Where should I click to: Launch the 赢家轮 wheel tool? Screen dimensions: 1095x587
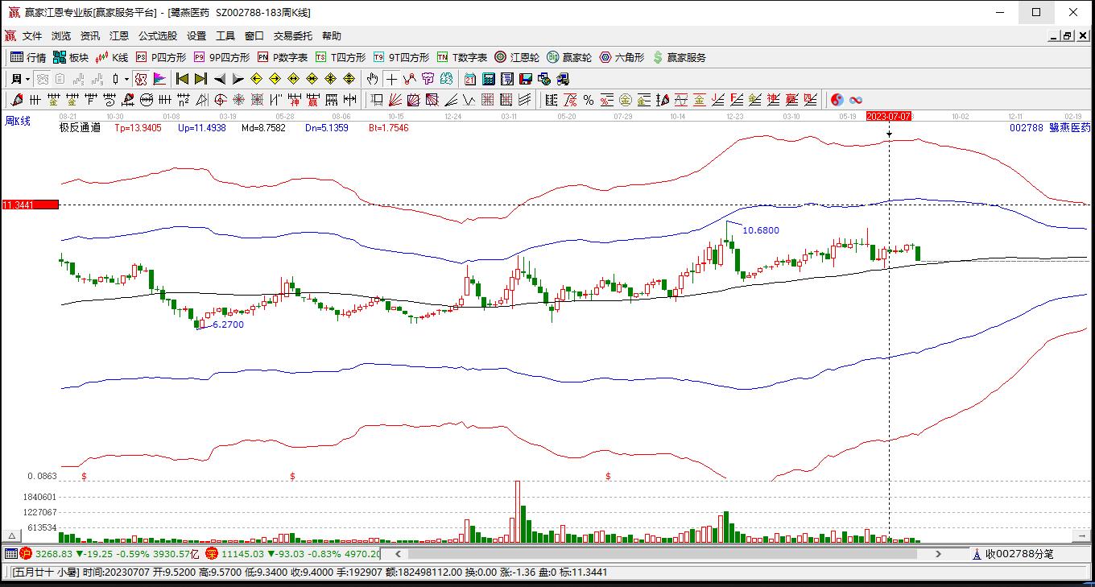(569, 57)
